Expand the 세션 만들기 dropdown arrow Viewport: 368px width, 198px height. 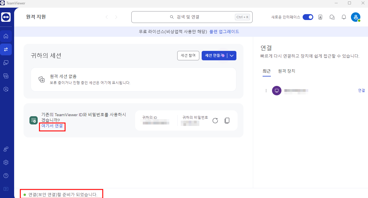(231, 55)
